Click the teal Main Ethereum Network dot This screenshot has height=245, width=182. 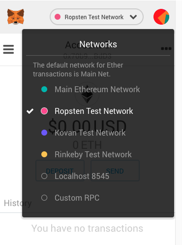pyautogui.click(x=44, y=89)
